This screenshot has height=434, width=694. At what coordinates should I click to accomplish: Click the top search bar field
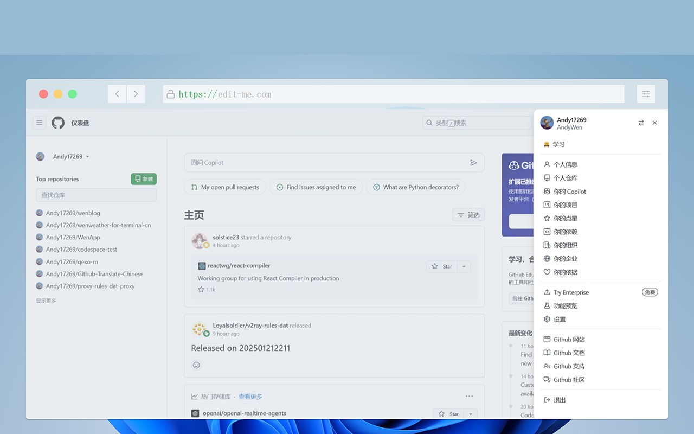point(477,123)
